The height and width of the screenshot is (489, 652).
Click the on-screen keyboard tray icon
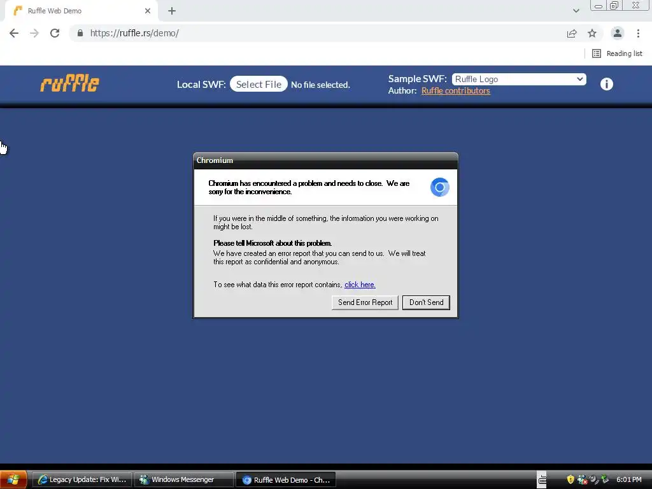[542, 479]
